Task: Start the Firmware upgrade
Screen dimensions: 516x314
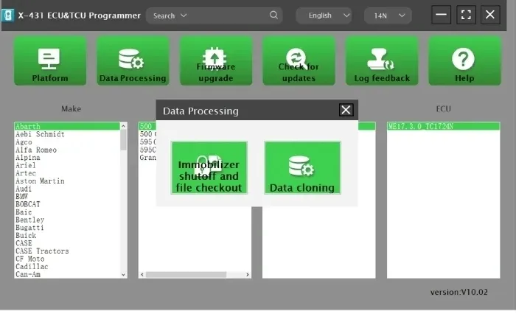Action: point(216,61)
